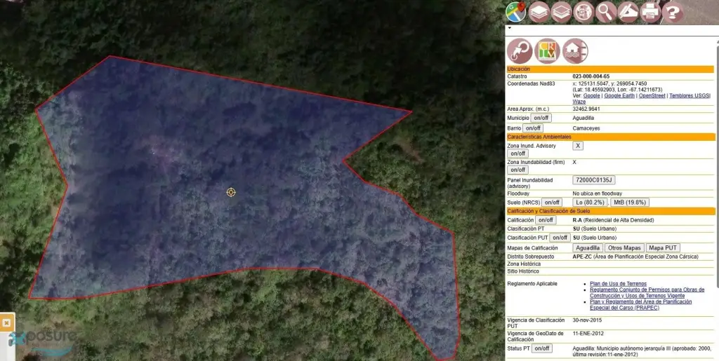Collapse the Ubicación section header
This screenshot has width=719, height=361.
tap(609, 69)
